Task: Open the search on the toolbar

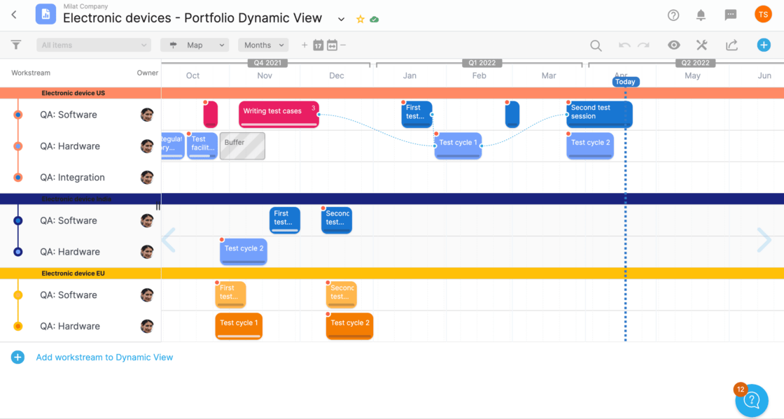Action: tap(596, 45)
